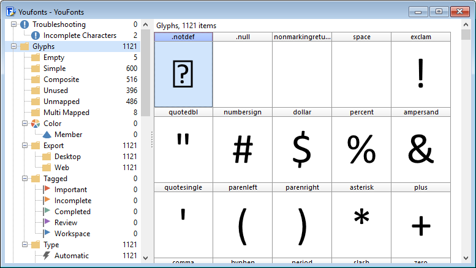Click the blue Workspace flag icon
The image size is (476, 268).
(47, 234)
